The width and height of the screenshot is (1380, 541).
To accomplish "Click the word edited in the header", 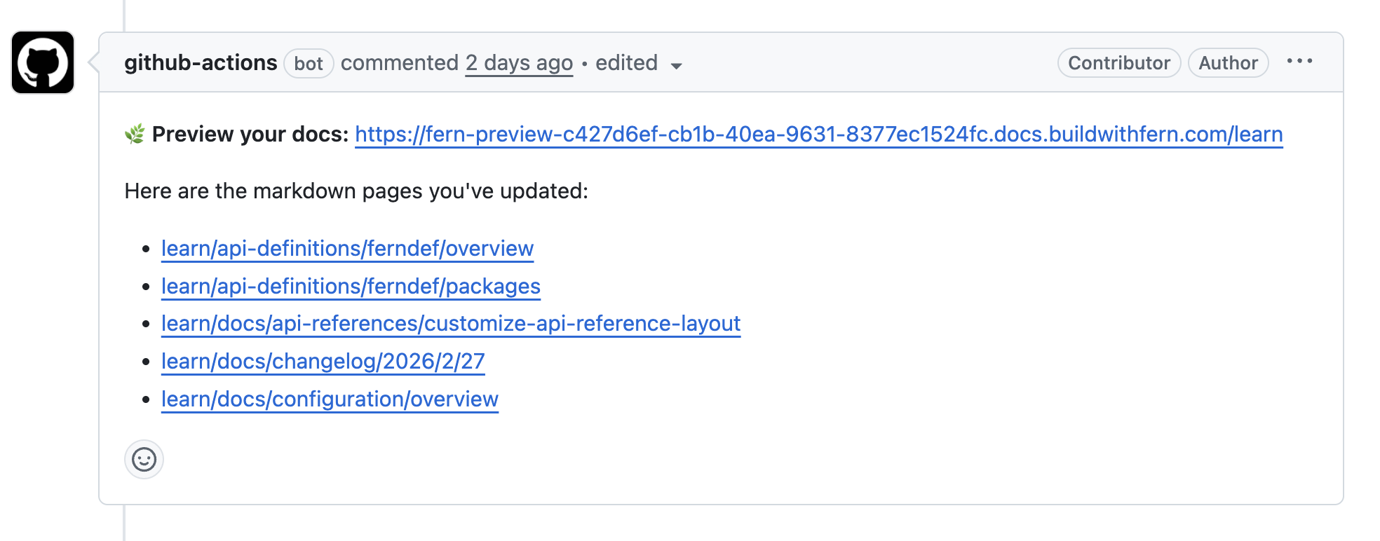I will 626,62.
